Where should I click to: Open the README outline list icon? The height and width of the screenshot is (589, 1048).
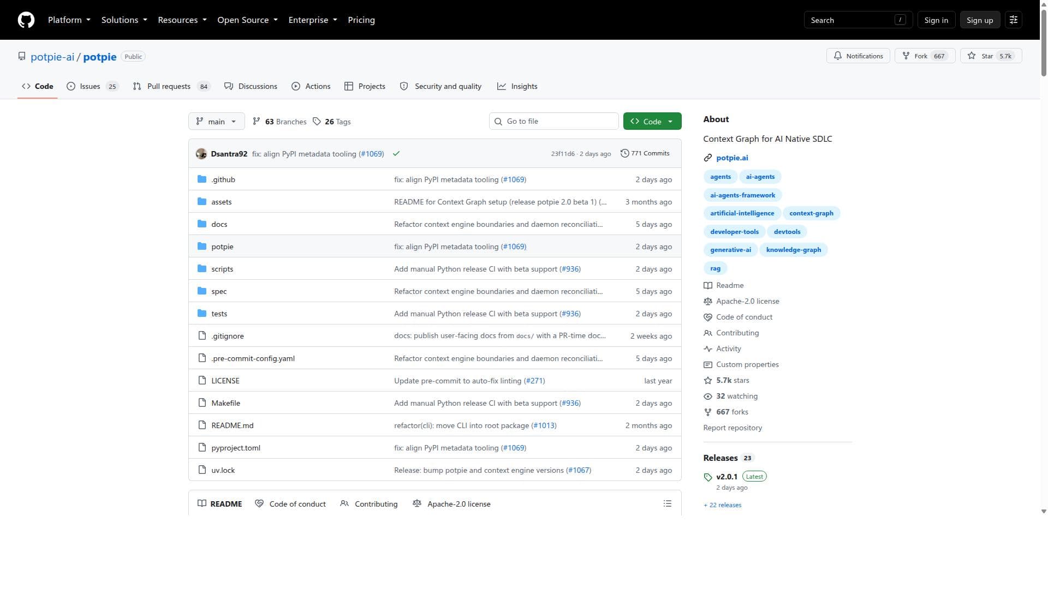tap(667, 504)
